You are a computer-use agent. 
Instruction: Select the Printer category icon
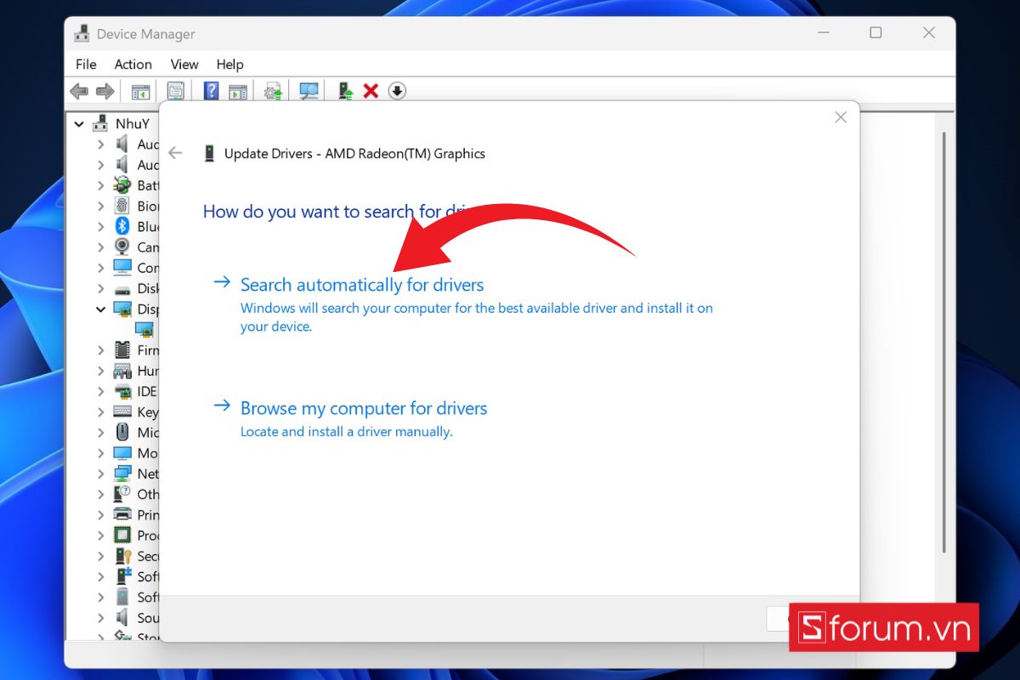click(122, 514)
